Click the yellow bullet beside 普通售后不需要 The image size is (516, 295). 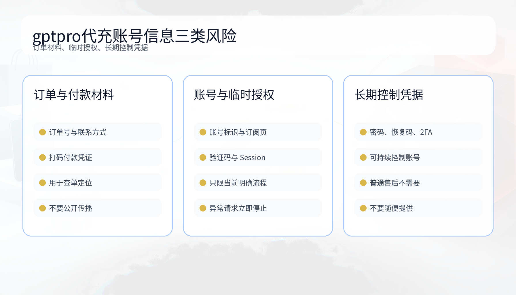click(x=363, y=183)
